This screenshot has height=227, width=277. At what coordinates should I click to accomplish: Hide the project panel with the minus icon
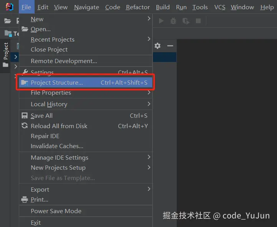[x=170, y=46]
